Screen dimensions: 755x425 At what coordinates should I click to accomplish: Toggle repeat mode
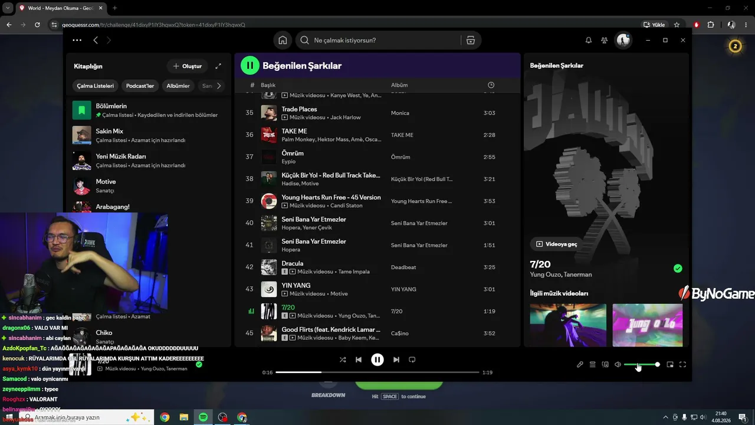[x=412, y=359]
